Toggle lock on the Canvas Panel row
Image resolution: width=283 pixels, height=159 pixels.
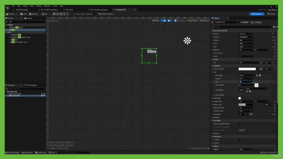pos(42,94)
